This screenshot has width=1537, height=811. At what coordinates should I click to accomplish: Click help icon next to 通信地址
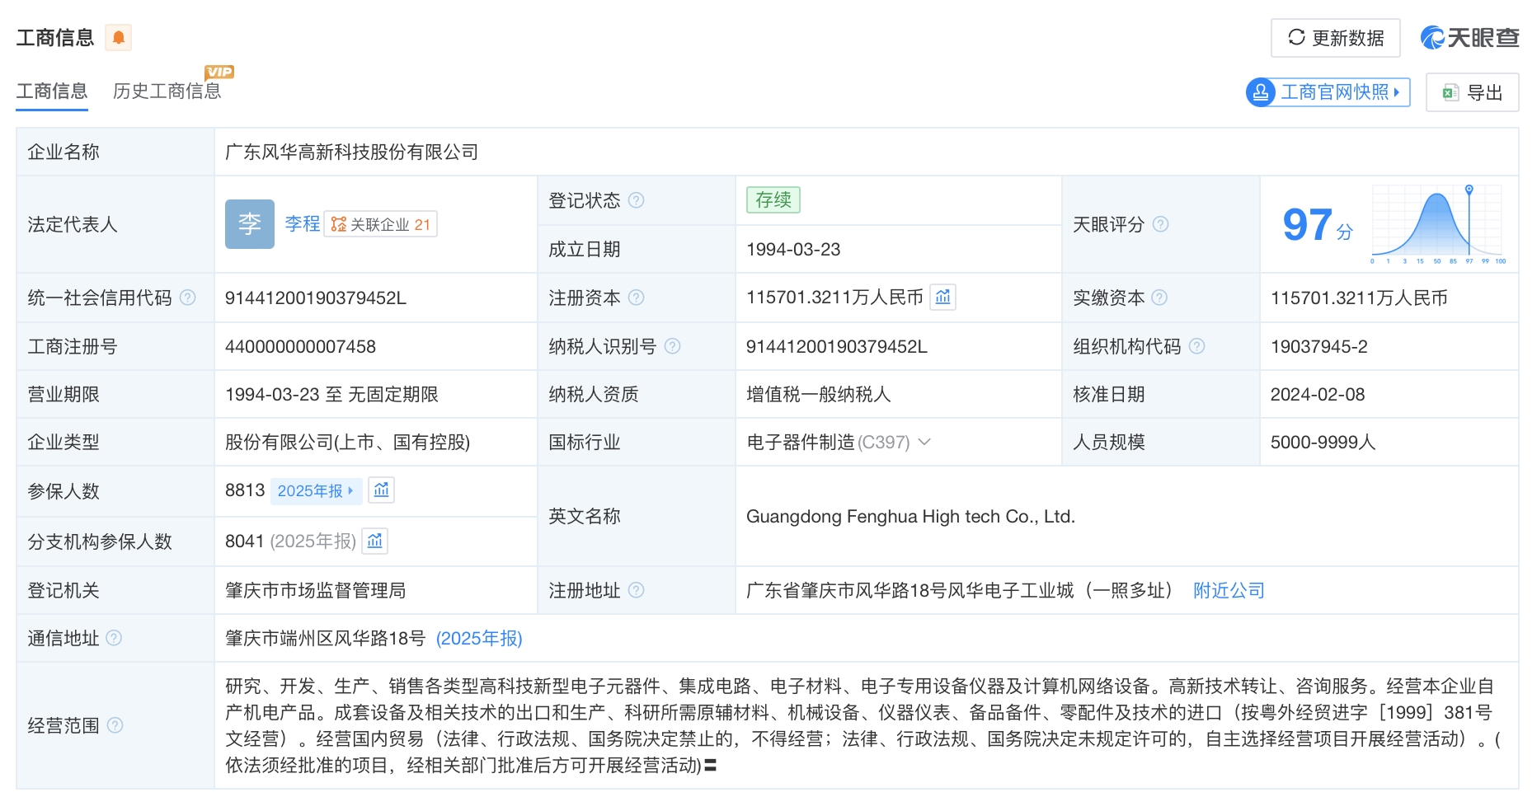coord(114,638)
